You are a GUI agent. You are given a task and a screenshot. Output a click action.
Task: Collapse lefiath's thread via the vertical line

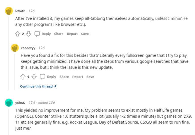(x=8, y=54)
